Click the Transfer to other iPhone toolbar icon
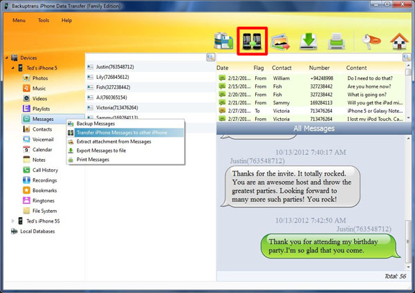The image size is (415, 293). pyautogui.click(x=252, y=41)
